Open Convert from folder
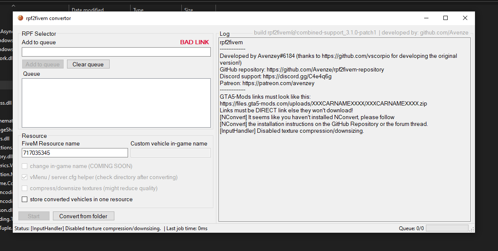Screen dimensions: 498x251 [83, 216]
